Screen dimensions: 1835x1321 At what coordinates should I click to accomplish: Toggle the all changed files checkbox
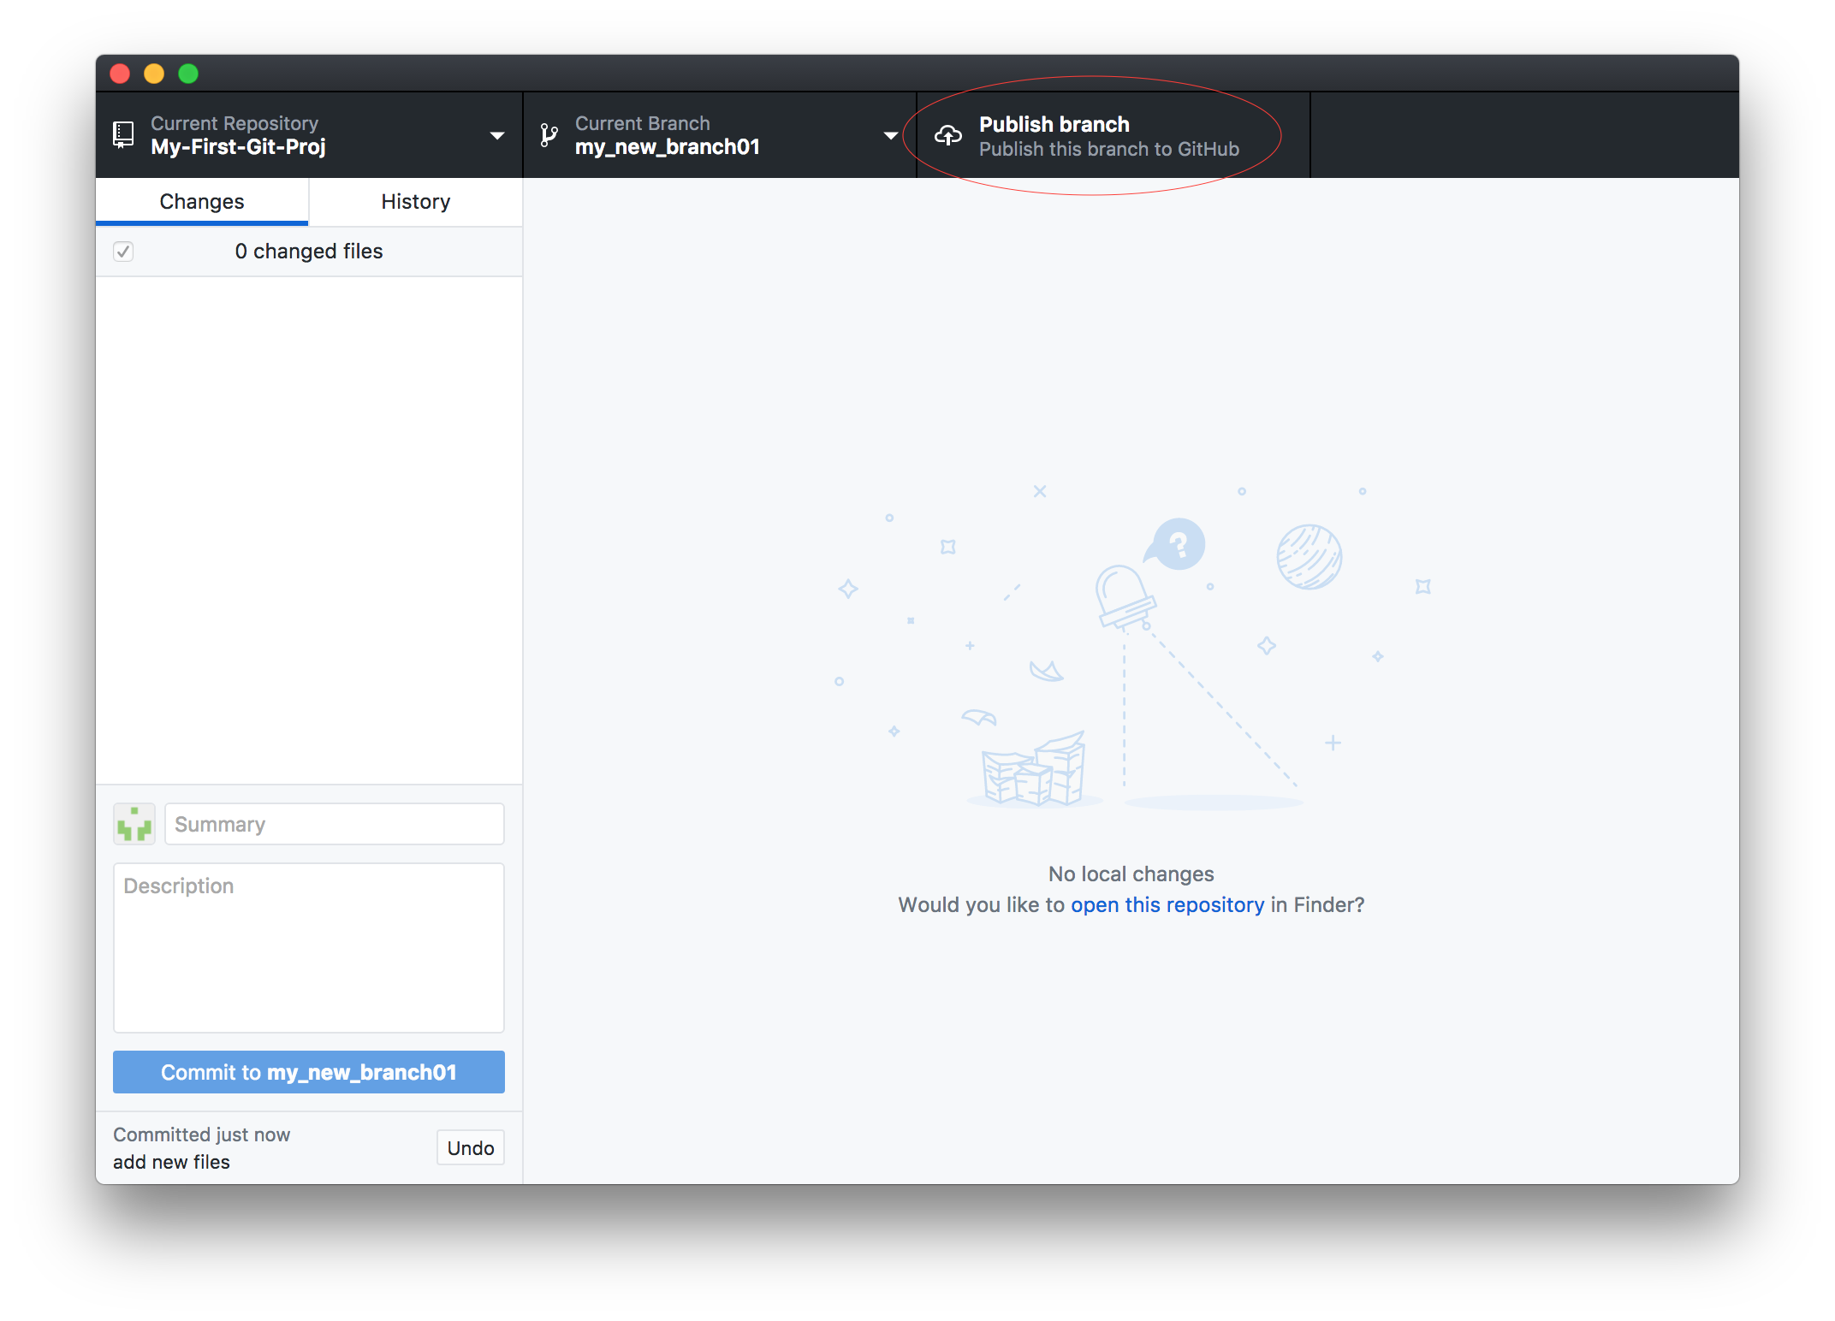tap(123, 252)
